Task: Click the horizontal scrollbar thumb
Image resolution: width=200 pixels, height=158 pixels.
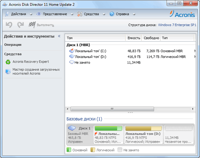Action: pos(112,109)
